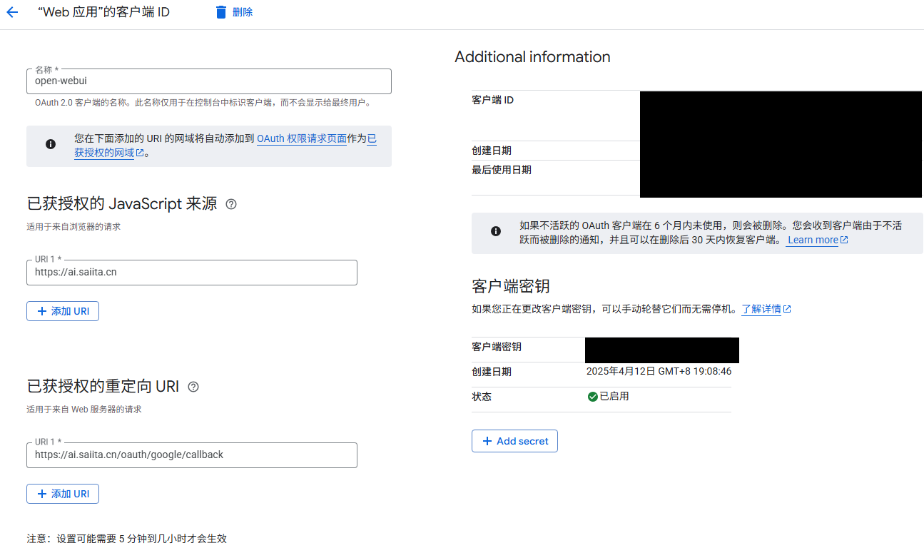Click info icon in OAuth deletion warning
The image size is (924, 558).
[496, 230]
